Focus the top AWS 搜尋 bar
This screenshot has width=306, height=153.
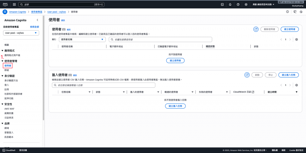point(61,4)
